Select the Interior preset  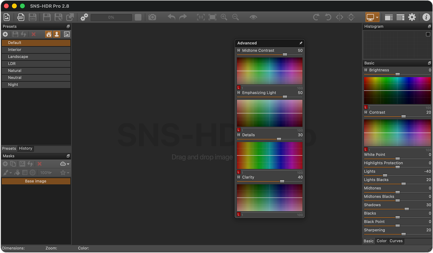(x=36, y=50)
